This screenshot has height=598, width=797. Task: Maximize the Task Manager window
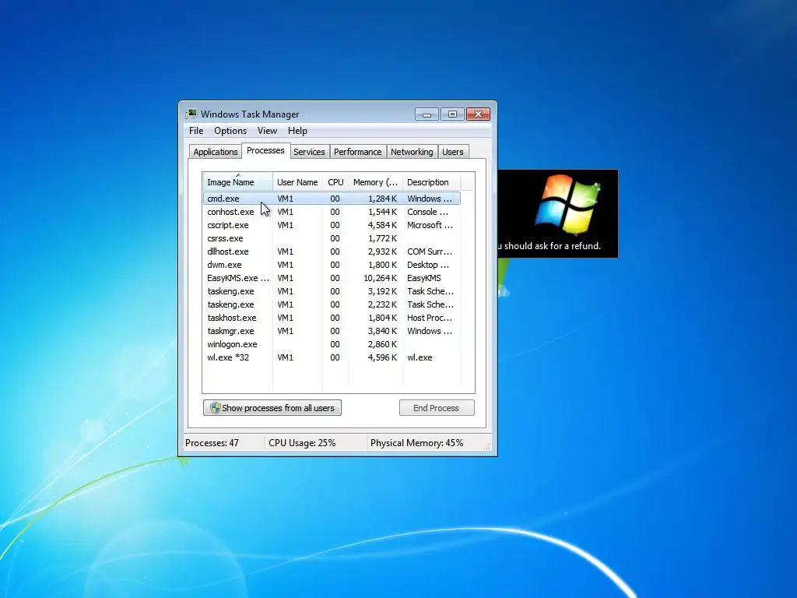click(452, 114)
